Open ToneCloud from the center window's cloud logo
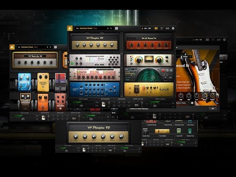Viewport: 236px width, 177px height. pos(70,29)
